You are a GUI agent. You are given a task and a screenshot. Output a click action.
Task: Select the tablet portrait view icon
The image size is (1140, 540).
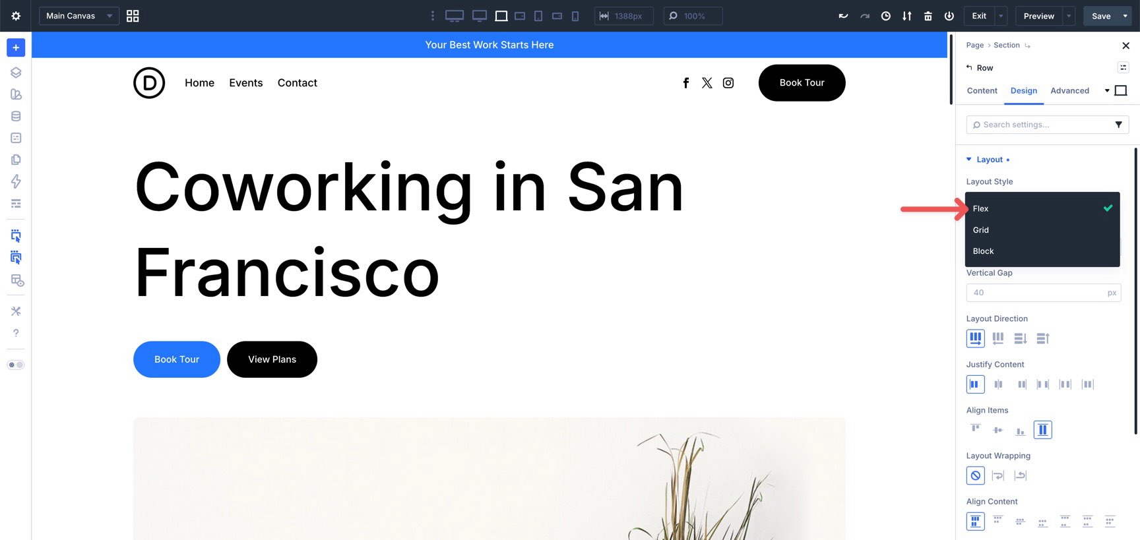pyautogui.click(x=538, y=16)
